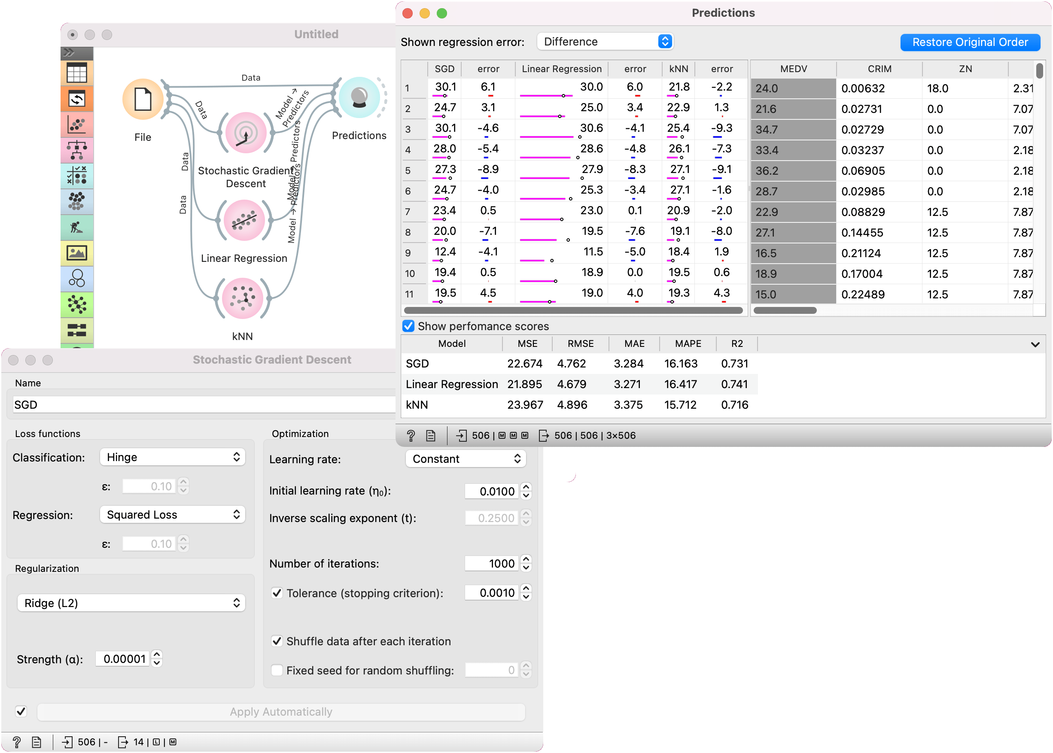Open the report icon in Predictions status bar
This screenshot has width=1053, height=753.
[430, 435]
